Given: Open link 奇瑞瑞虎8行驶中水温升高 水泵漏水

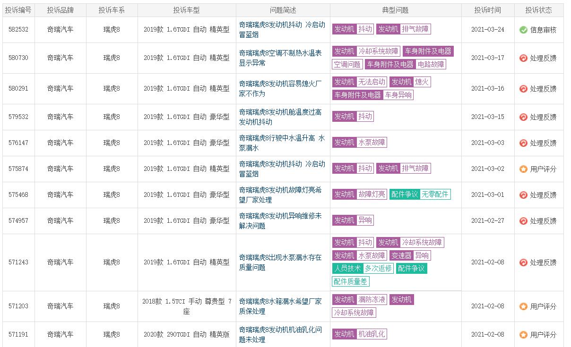Looking at the screenshot, I should pyautogui.click(x=282, y=143).
